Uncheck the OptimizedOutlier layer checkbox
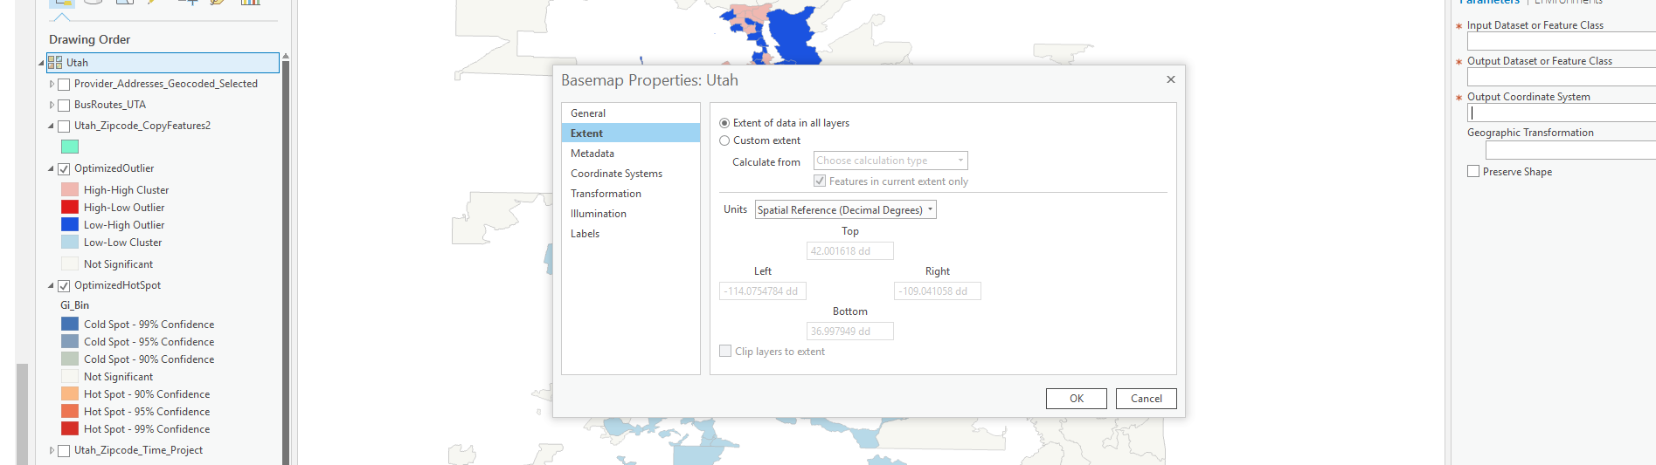The image size is (1656, 465). (x=64, y=169)
